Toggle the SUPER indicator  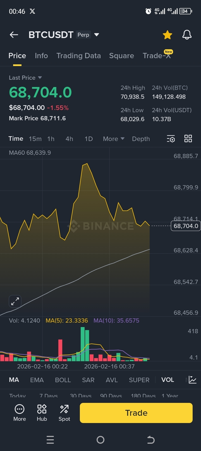tap(139, 380)
